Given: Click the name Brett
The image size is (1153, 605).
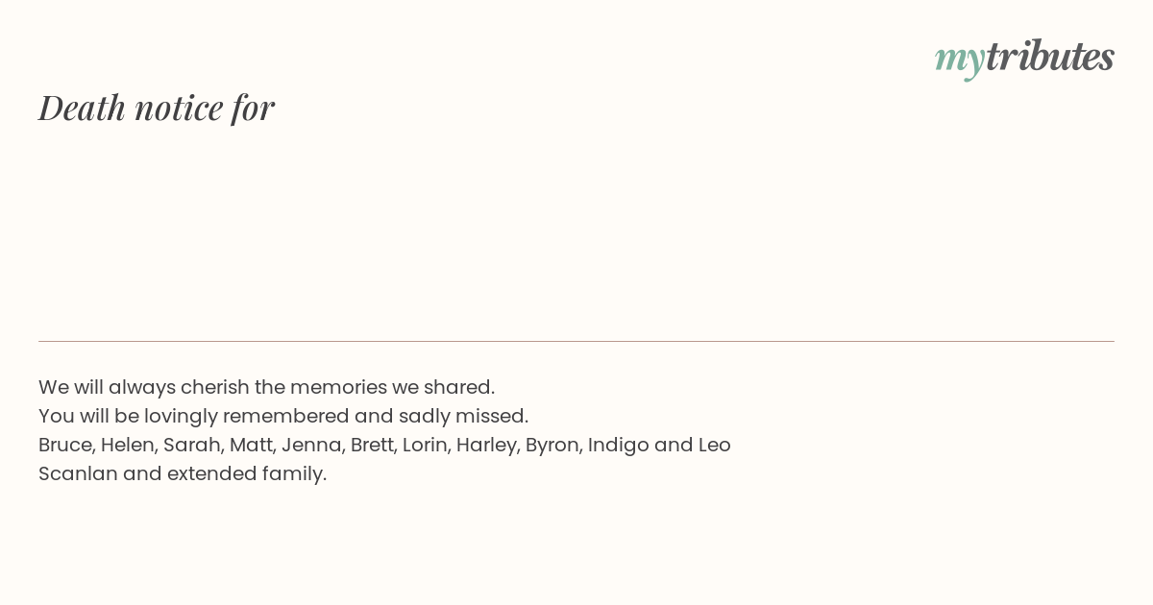Looking at the screenshot, I should click(371, 445).
